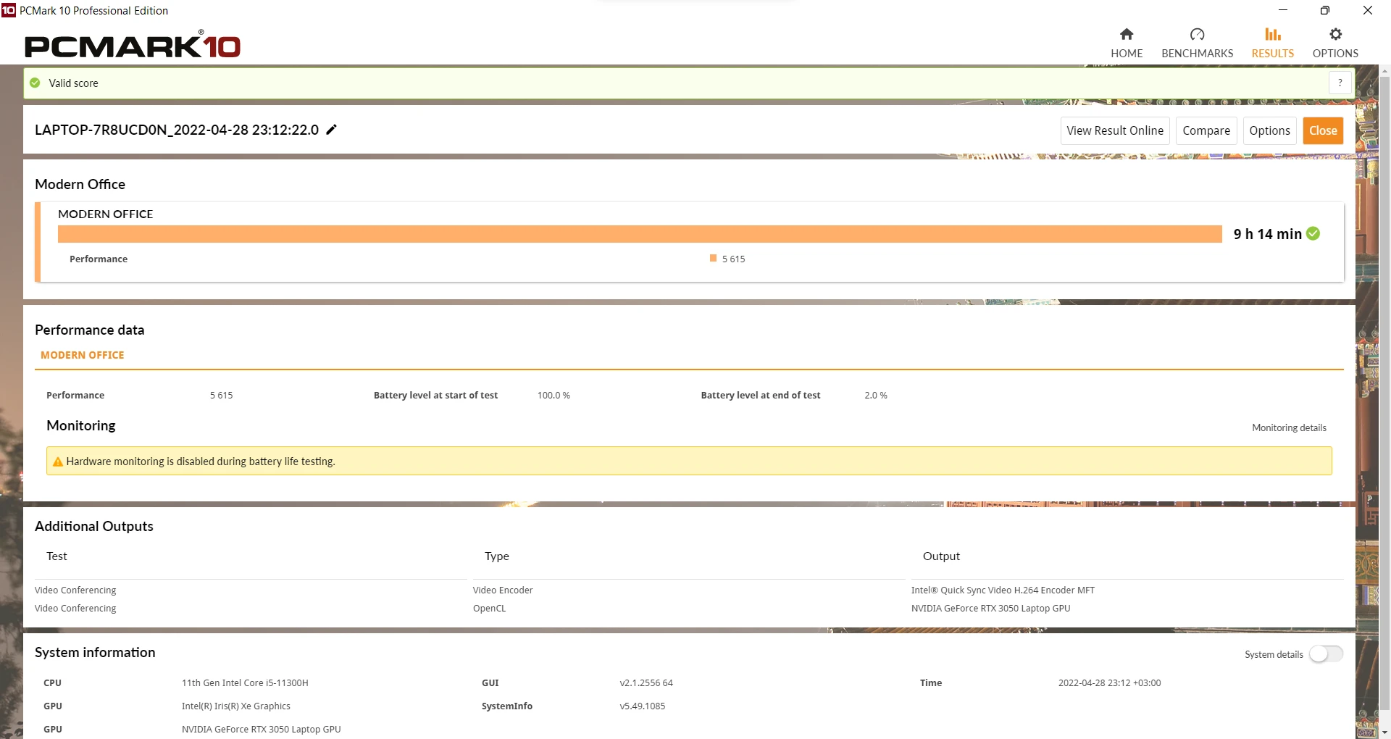This screenshot has width=1391, height=739.
Task: Click the hardware monitoring warning triangle icon
Action: pos(58,462)
